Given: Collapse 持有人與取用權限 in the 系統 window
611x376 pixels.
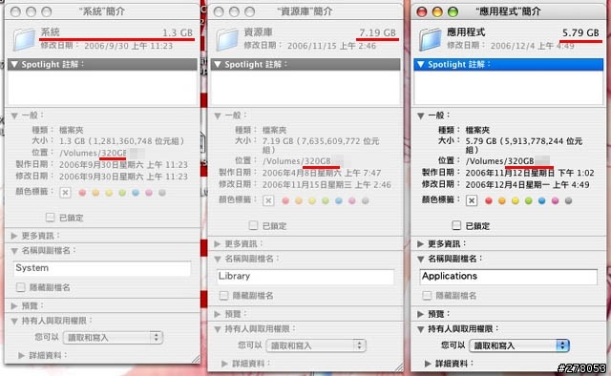Looking at the screenshot, I should click(14, 321).
